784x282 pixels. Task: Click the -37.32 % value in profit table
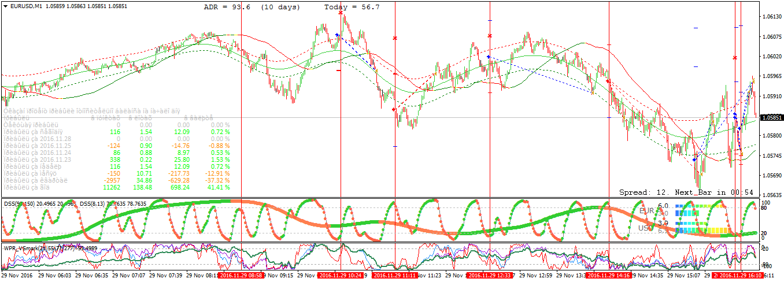click(x=217, y=180)
